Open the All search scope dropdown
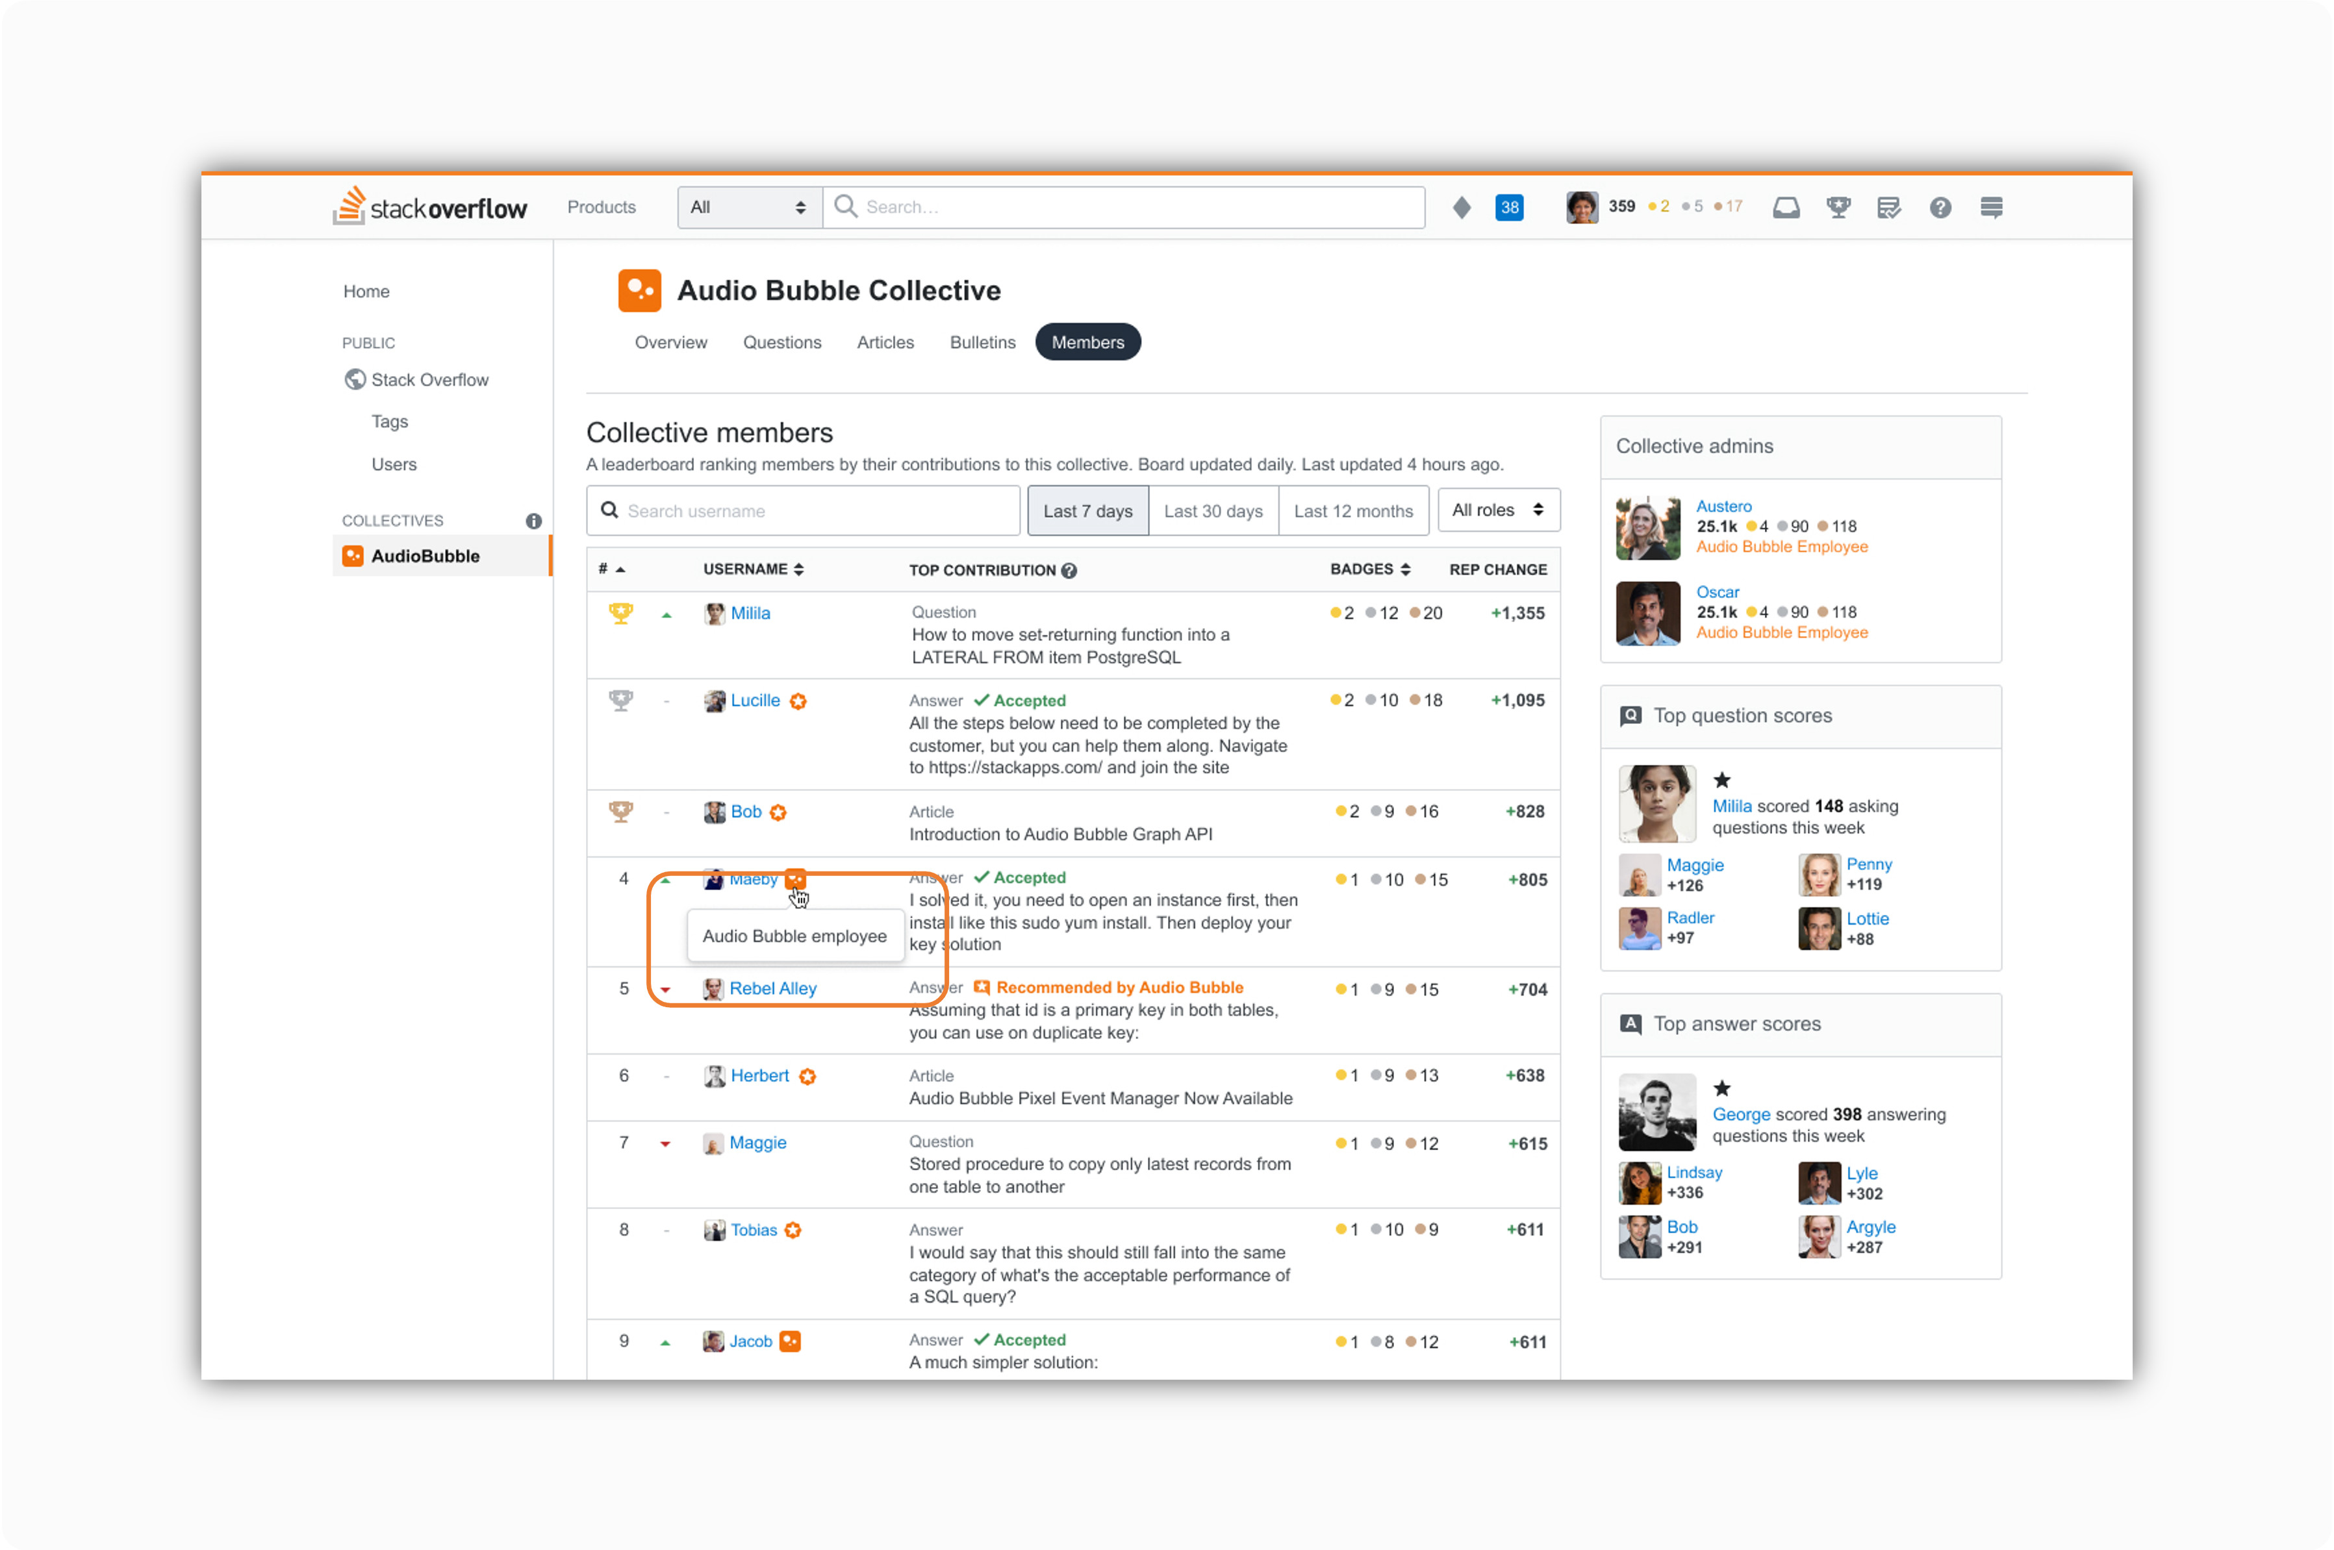Viewport: 2334px width, 1550px height. [749, 208]
